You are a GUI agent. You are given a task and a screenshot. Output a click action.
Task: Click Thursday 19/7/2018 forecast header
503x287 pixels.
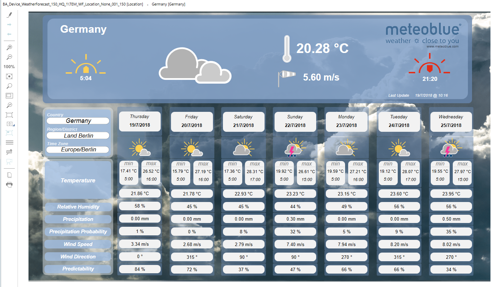[140, 121]
